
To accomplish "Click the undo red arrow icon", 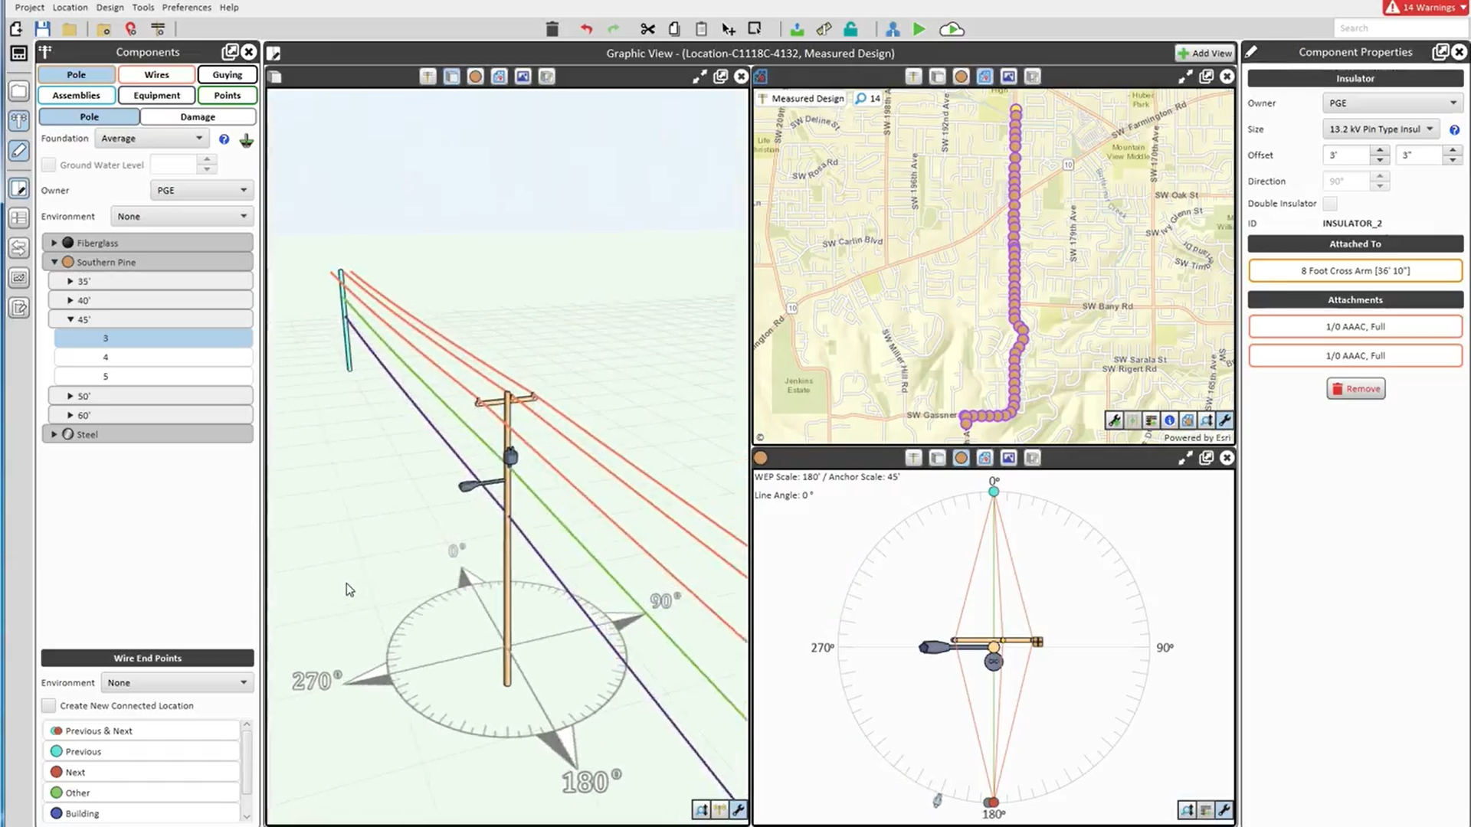I will pos(586,29).
